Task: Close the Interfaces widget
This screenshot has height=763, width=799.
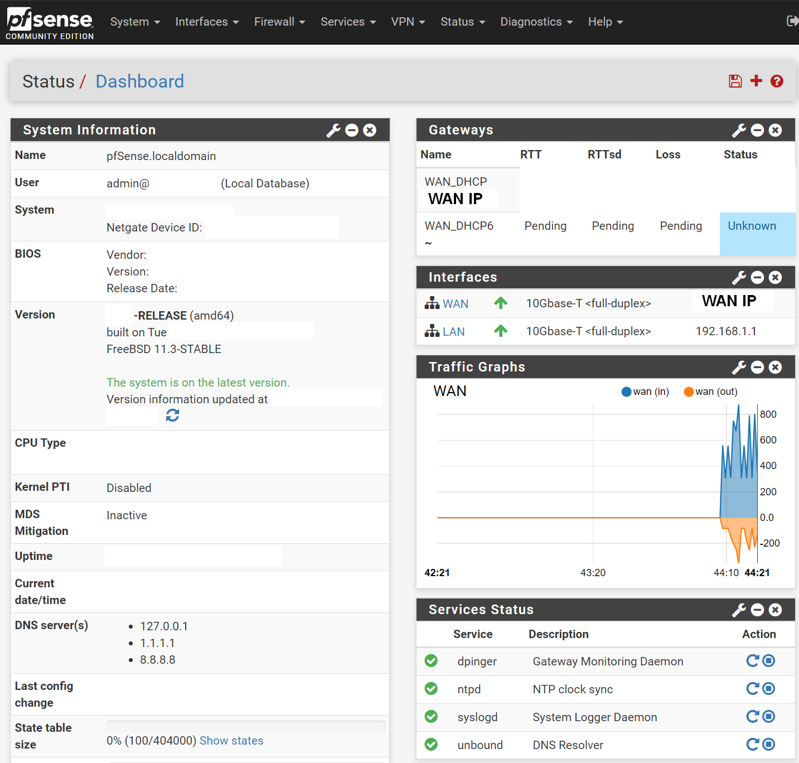Action: coord(775,278)
